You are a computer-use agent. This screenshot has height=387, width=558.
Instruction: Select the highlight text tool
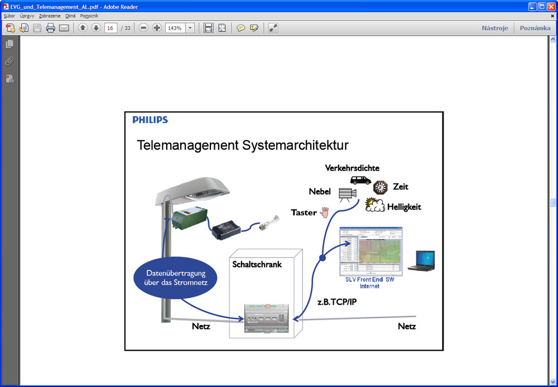point(254,28)
